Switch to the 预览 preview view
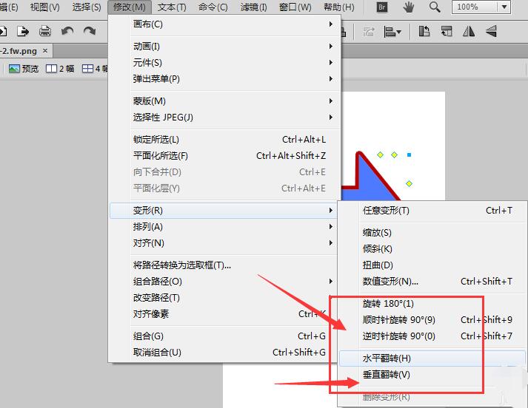The image size is (528, 408). [x=24, y=69]
